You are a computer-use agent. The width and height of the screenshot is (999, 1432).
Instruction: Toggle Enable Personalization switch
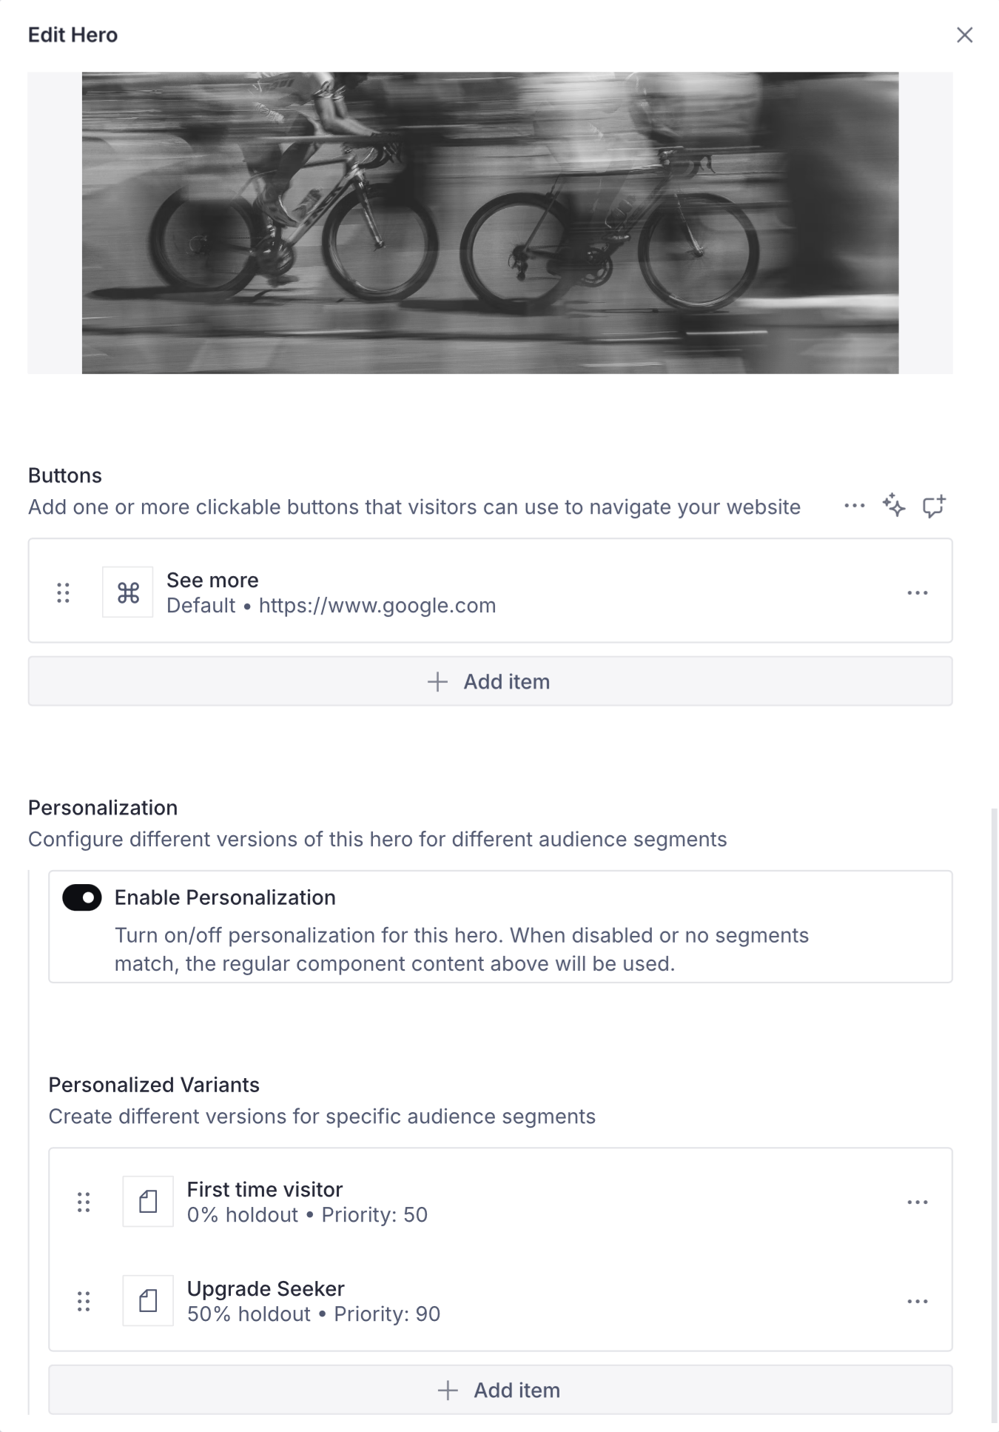pyautogui.click(x=82, y=897)
